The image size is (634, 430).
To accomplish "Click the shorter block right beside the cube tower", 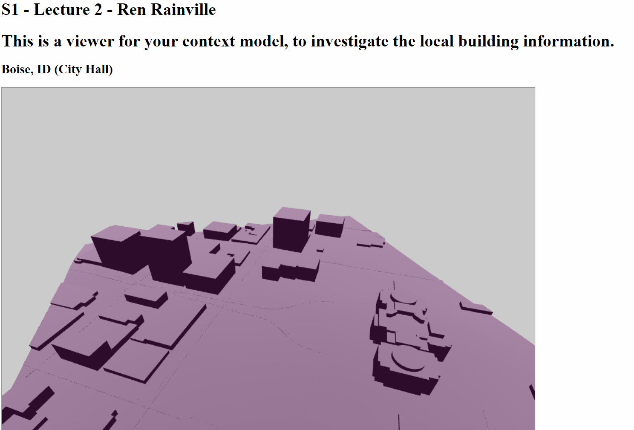I will click(x=329, y=225).
